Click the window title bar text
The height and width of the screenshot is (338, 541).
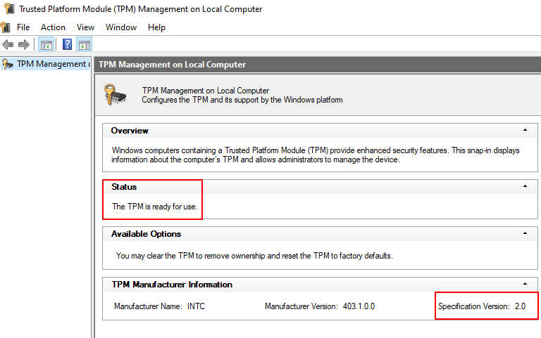[x=140, y=9]
